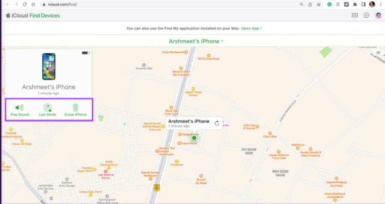Click the green device location dot
385x204 pixels.
point(194,138)
